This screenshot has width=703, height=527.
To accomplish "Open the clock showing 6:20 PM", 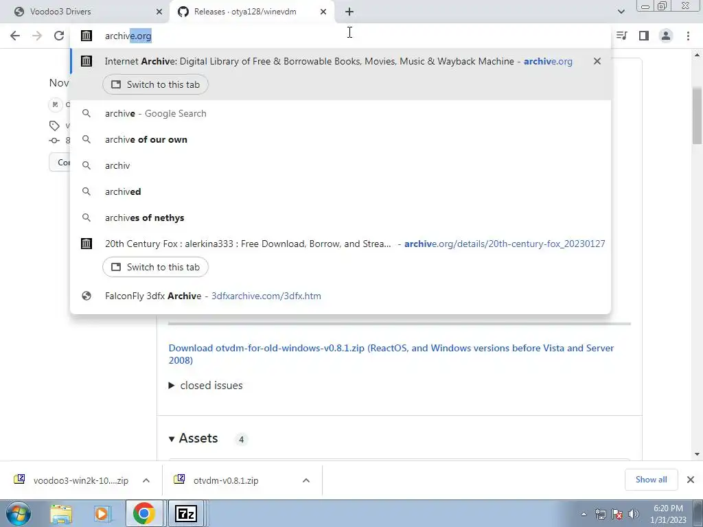I will coord(668,514).
